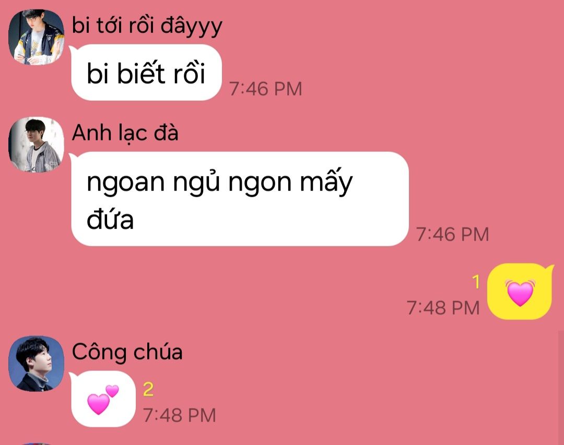
Task: Open Anh lạc đà's profile picture
Action: click(37, 145)
